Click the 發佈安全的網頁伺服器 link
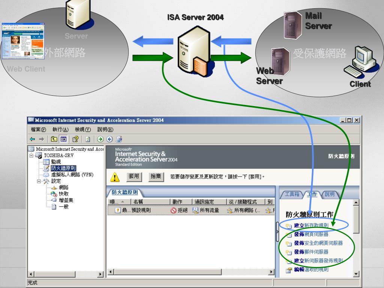384x288 pixels. [x=318, y=243]
